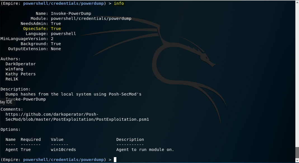Click the 'Invoke-PowerDump' module name value

71,13
